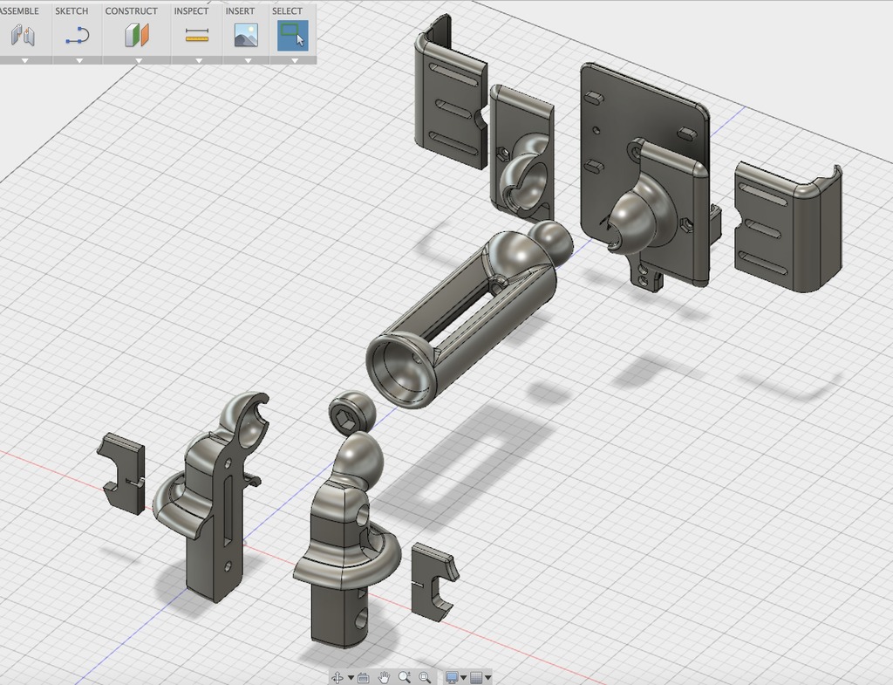893x685 pixels.
Task: Expand the Sketch dropdown arrow
Action: tap(78, 60)
